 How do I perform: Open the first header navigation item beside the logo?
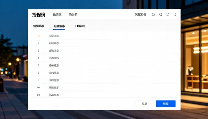[57, 15]
